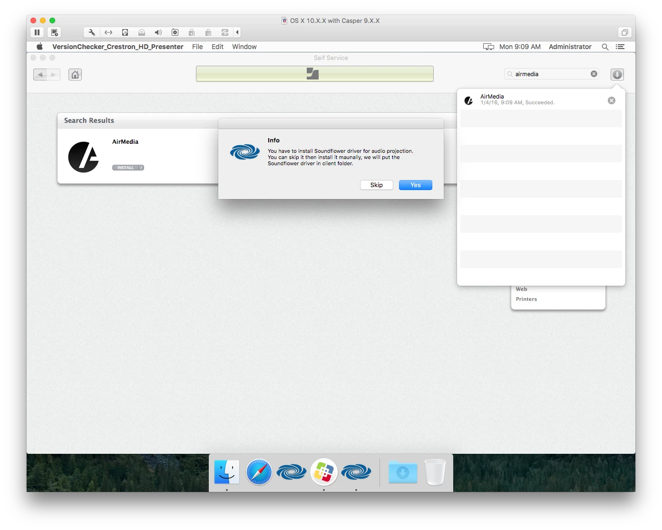The width and height of the screenshot is (662, 530).
Task: Click the sharing sync icon in VM toolbar
Action: coord(225,32)
